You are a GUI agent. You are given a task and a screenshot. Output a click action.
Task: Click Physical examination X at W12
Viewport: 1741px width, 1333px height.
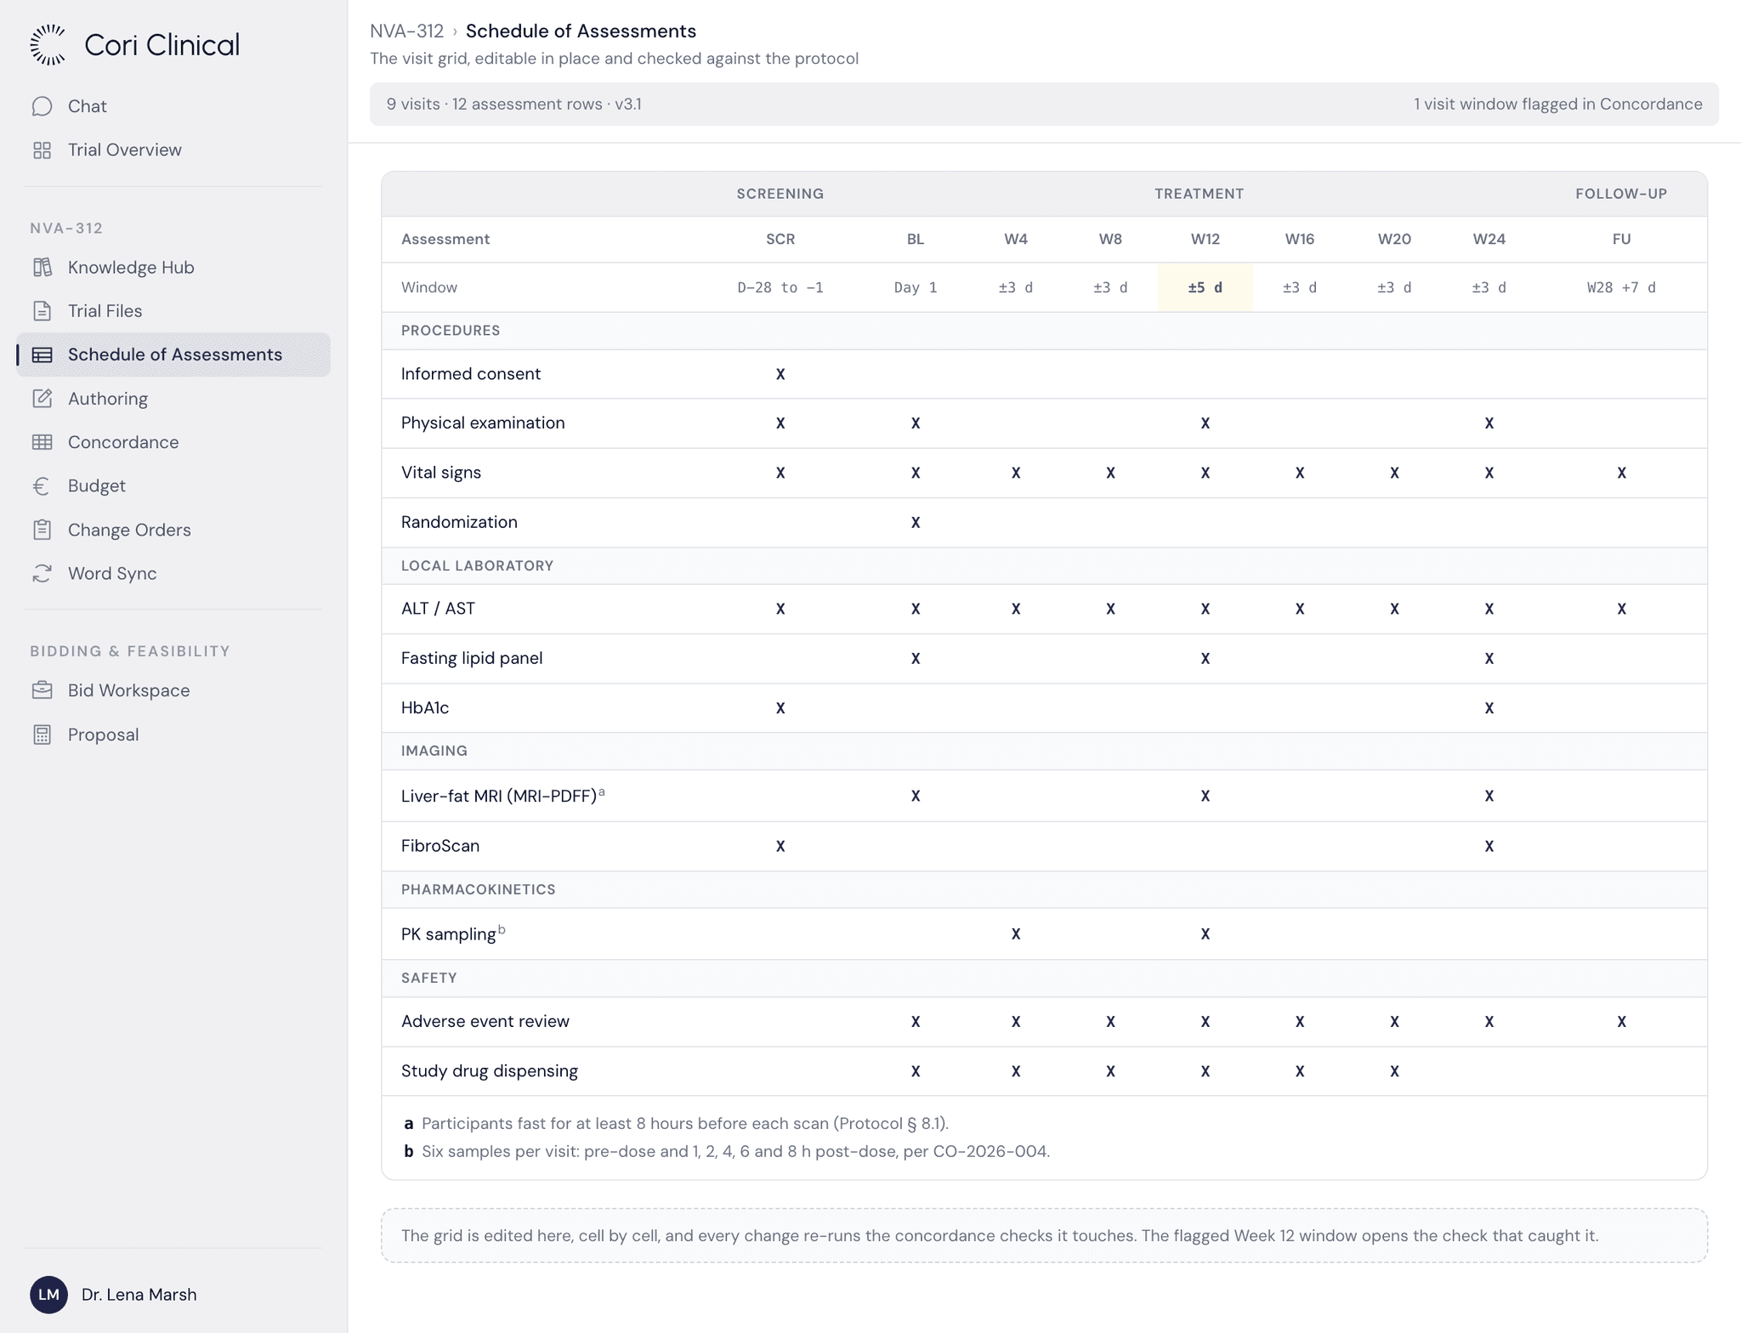coord(1205,423)
